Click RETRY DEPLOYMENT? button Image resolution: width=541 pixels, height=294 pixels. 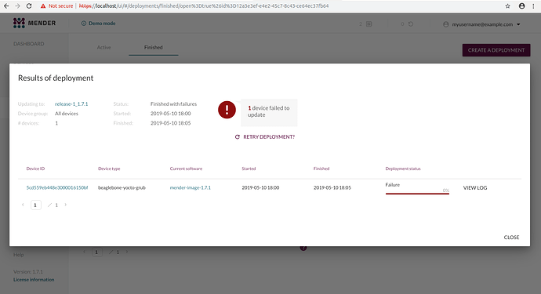point(265,137)
